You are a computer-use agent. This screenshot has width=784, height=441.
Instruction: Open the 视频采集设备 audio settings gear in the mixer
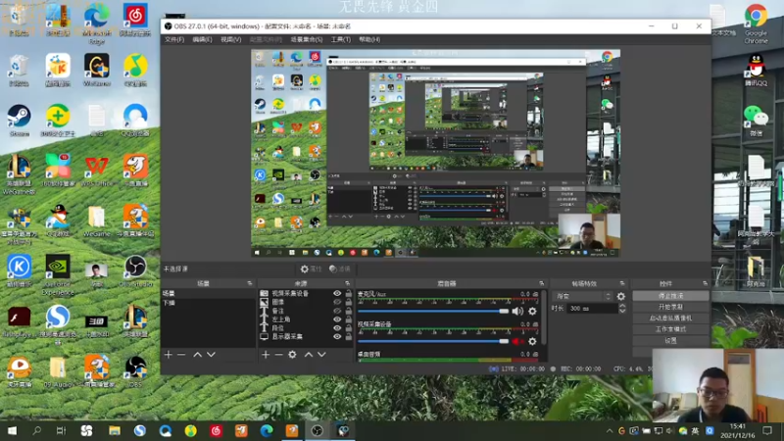point(532,341)
